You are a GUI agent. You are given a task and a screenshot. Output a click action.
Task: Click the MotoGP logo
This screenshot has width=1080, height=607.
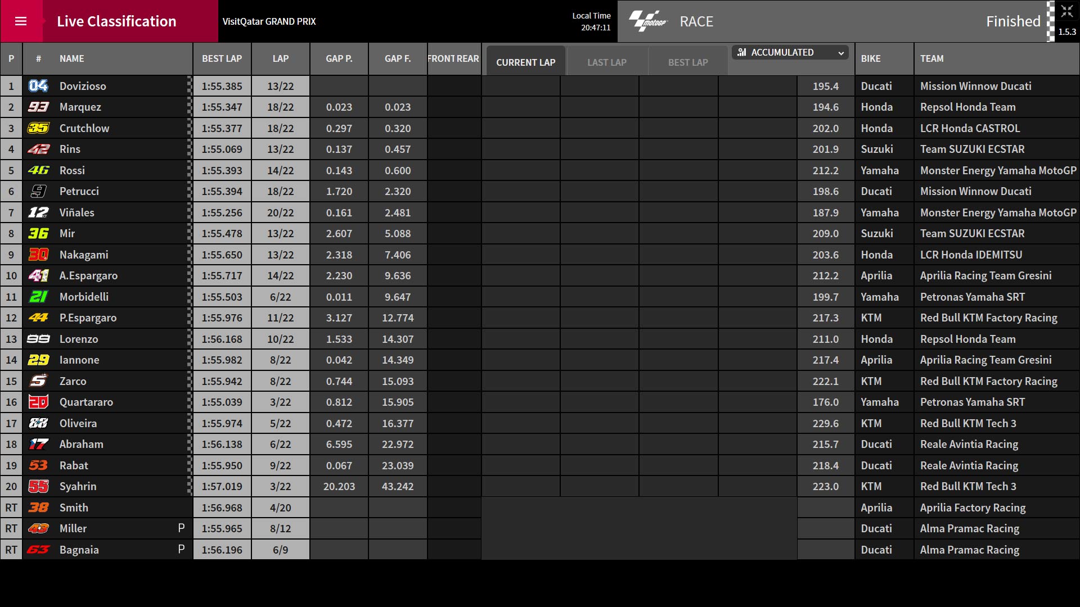click(647, 21)
